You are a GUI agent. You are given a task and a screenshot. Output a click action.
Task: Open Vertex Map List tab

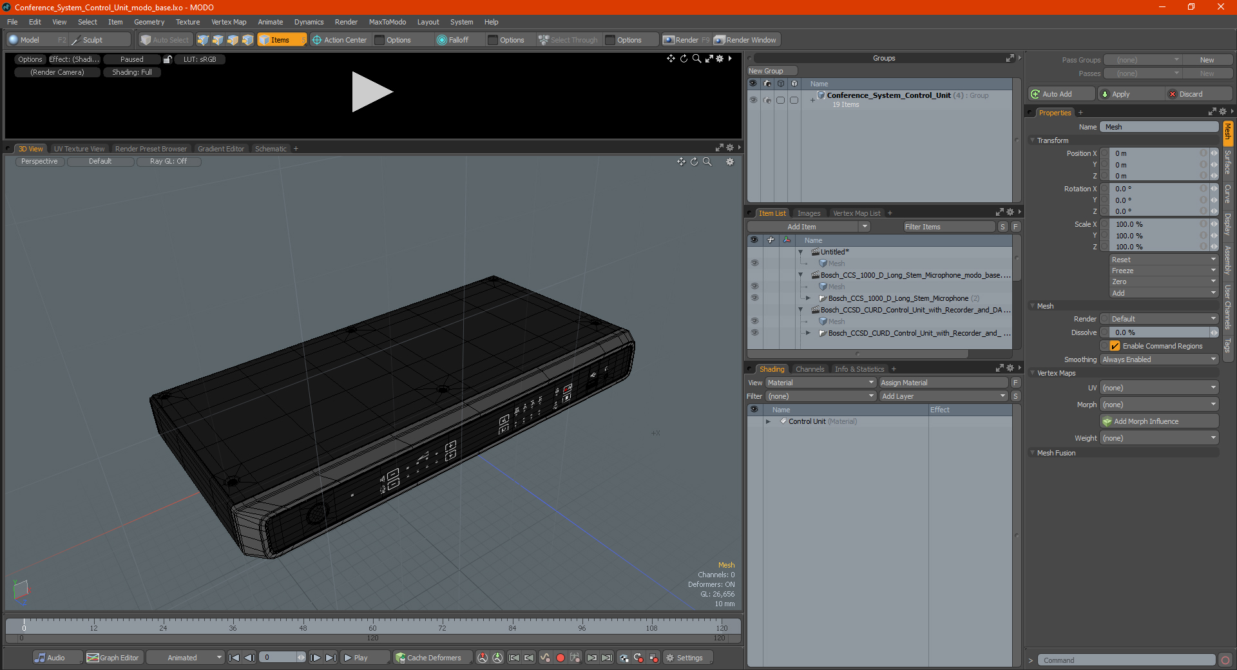[856, 213]
